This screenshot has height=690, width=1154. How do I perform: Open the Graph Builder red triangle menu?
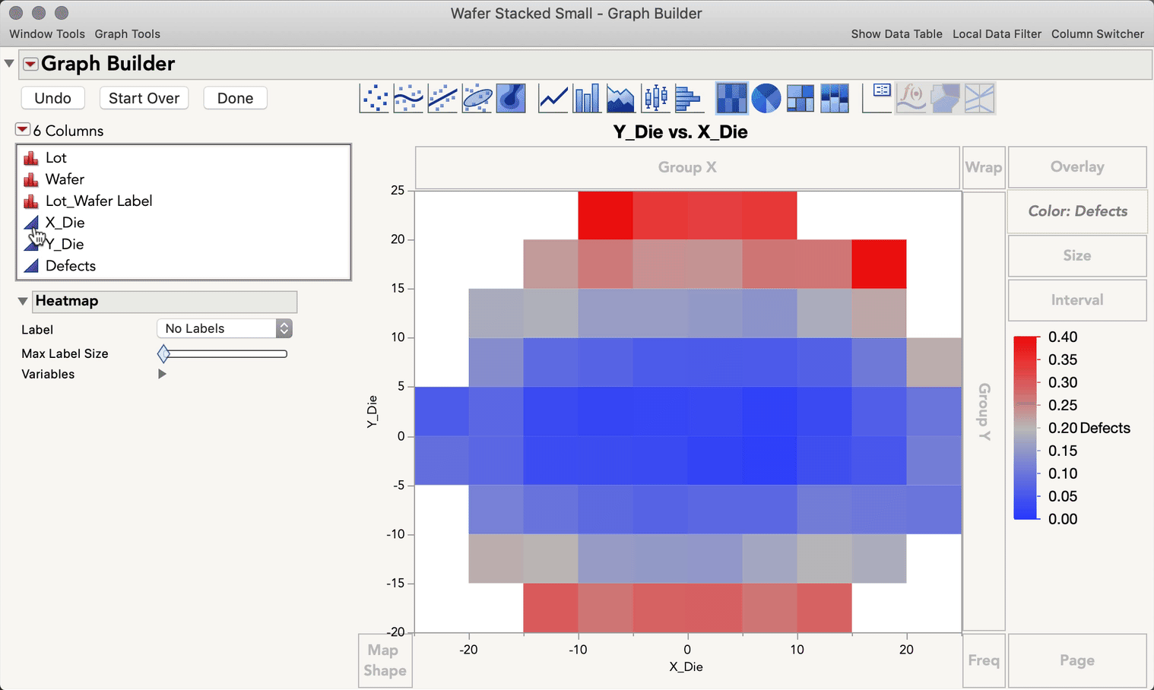[30, 64]
